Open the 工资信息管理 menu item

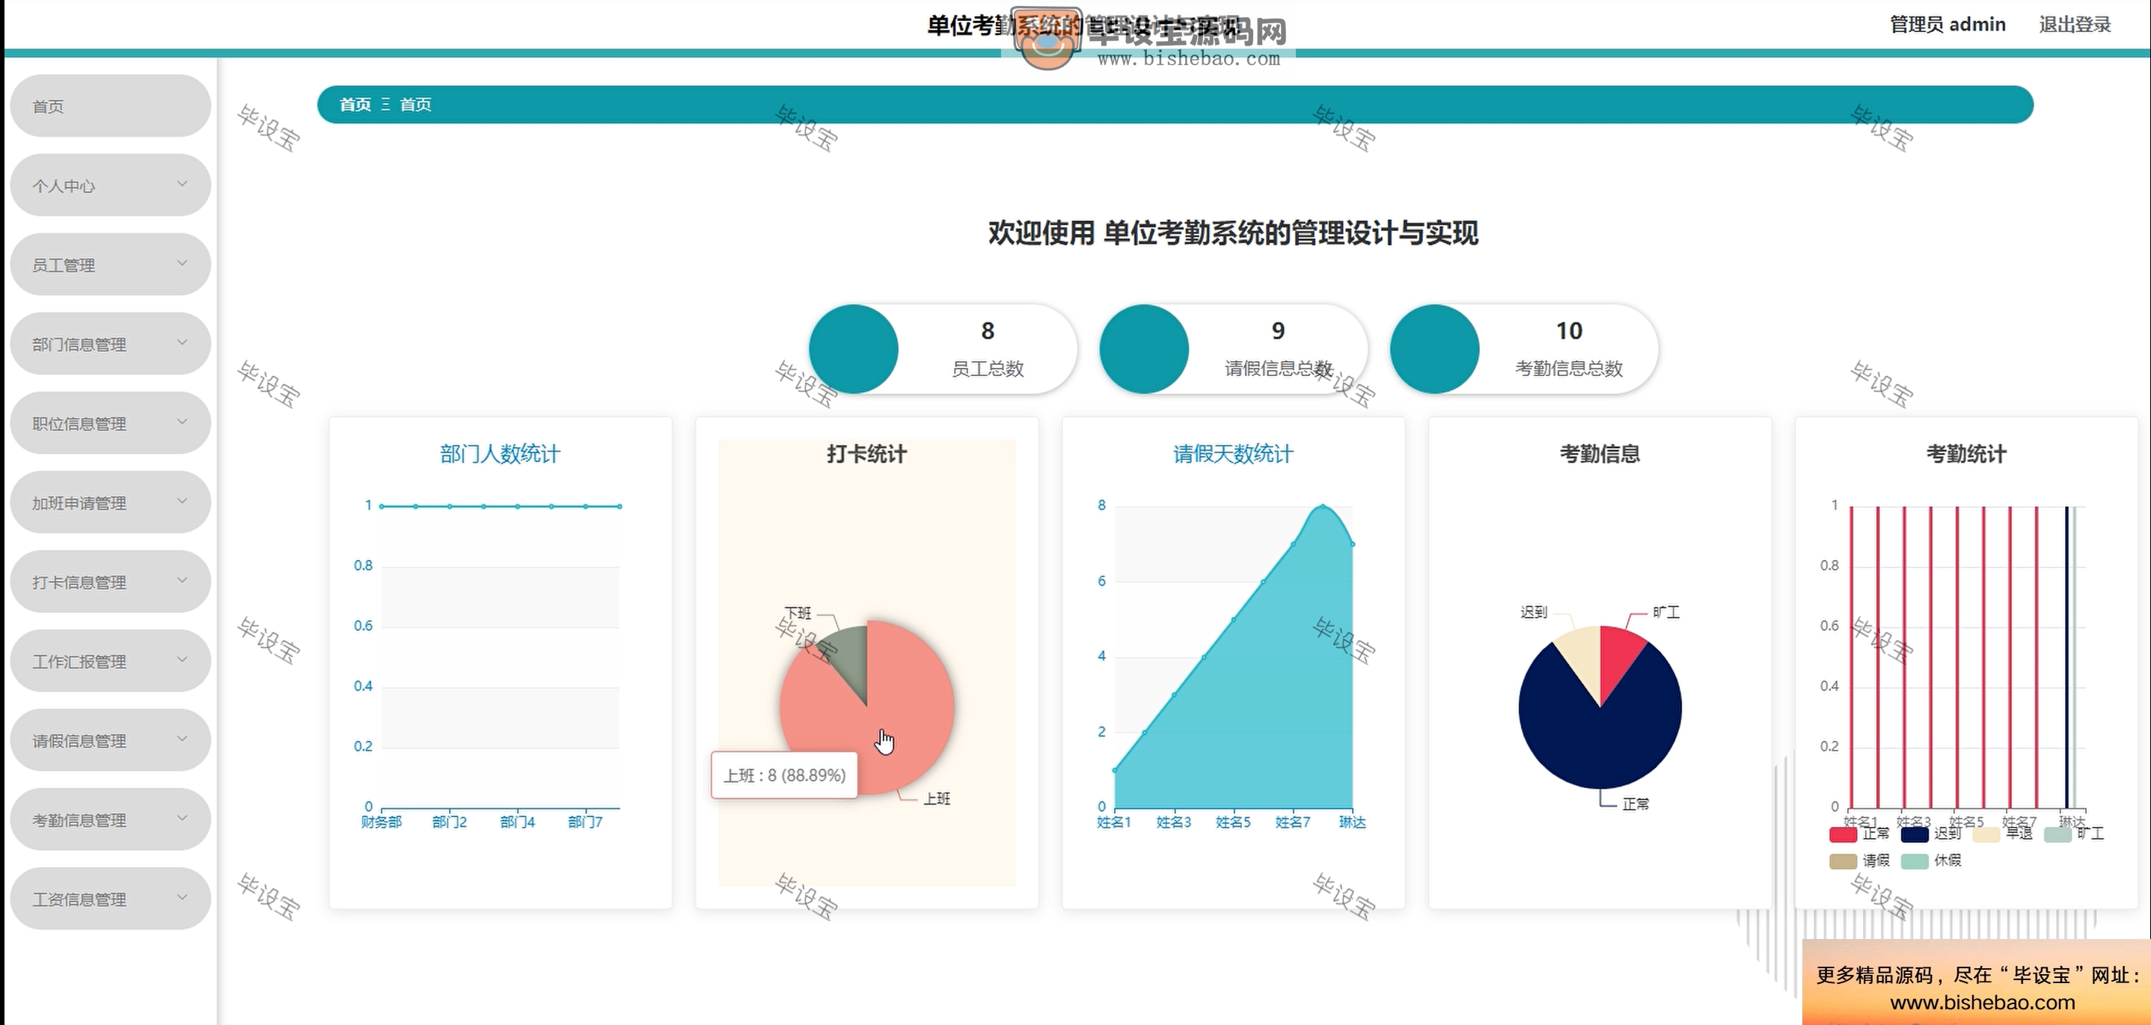[110, 899]
